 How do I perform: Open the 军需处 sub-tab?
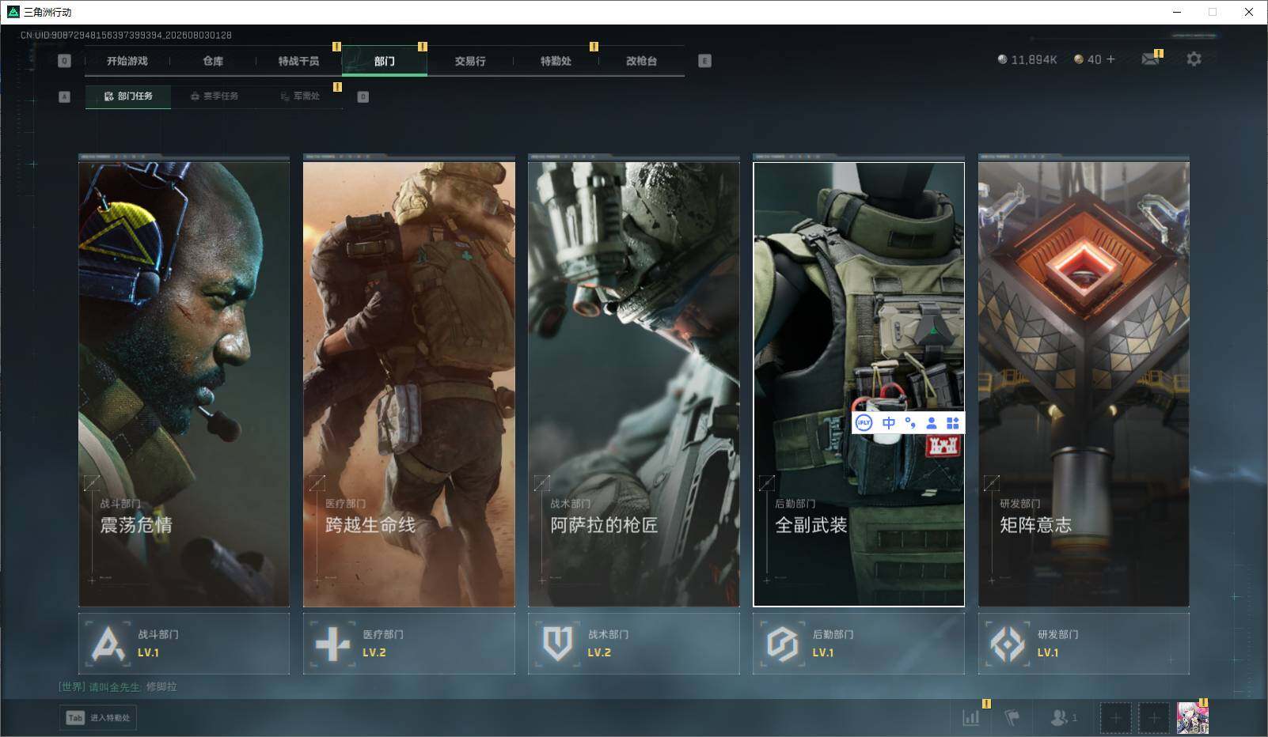pos(300,96)
